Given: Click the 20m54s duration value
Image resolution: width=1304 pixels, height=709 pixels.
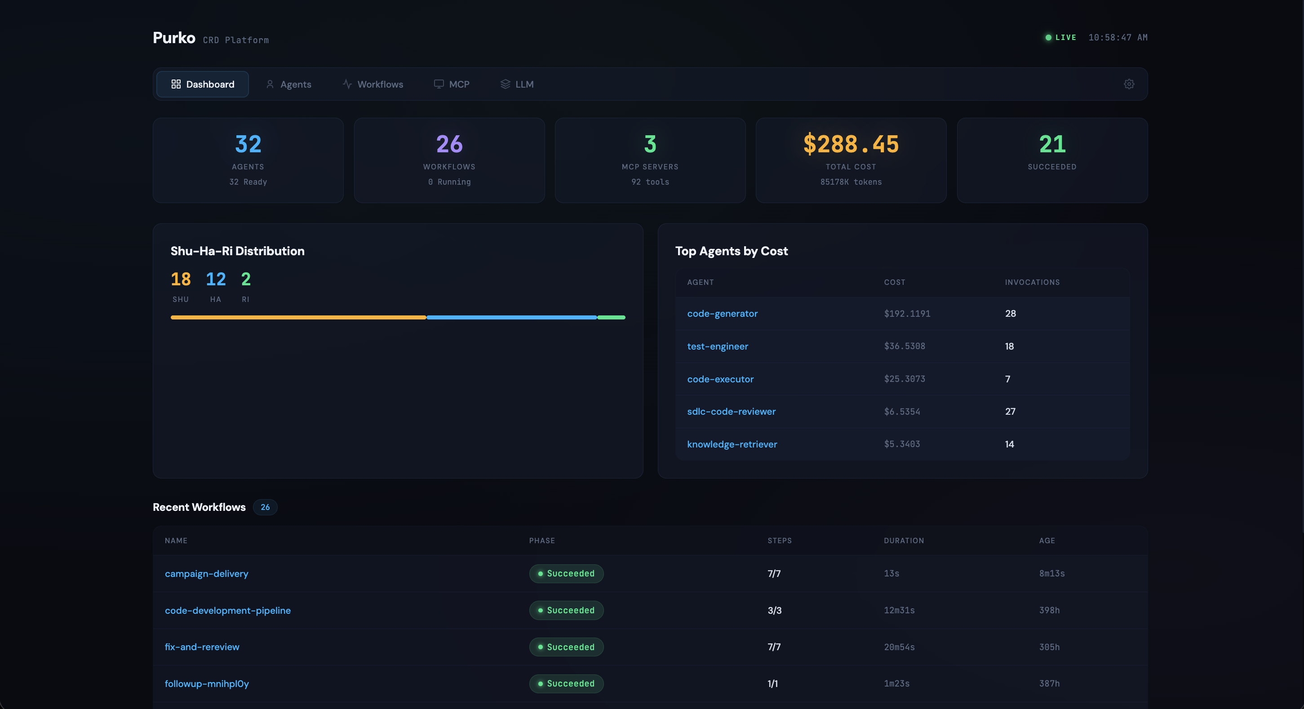Looking at the screenshot, I should (x=899, y=647).
